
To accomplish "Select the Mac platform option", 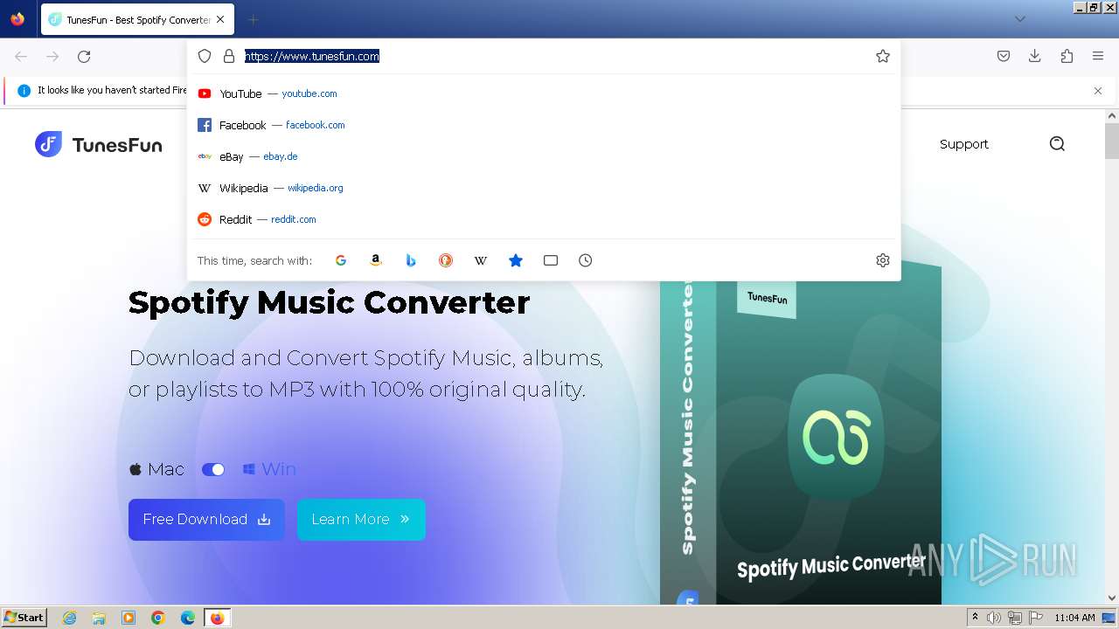I will 156,469.
